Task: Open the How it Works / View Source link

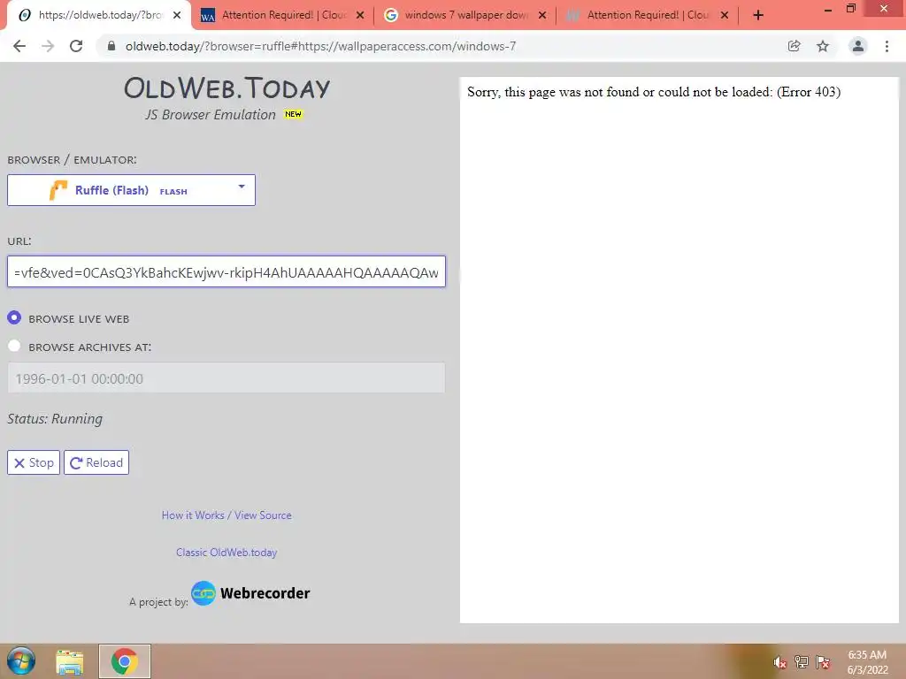Action: (226, 515)
